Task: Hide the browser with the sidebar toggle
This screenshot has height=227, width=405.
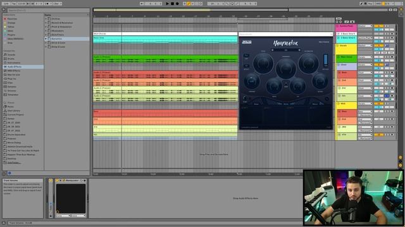Action: [x=4, y=10]
